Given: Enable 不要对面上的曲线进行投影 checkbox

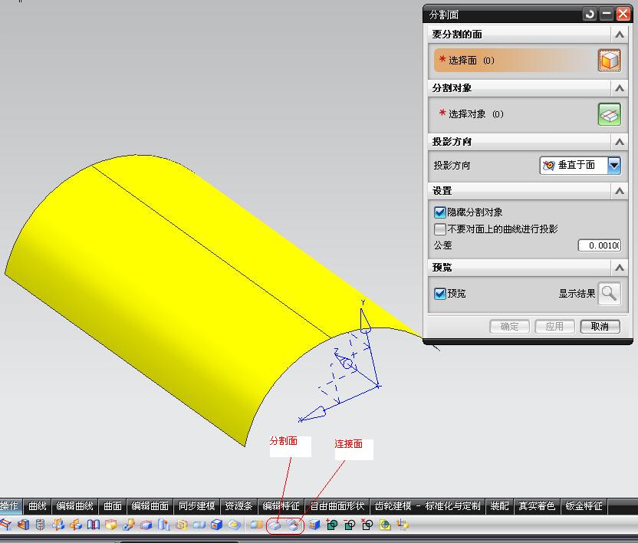Looking at the screenshot, I should pos(440,229).
